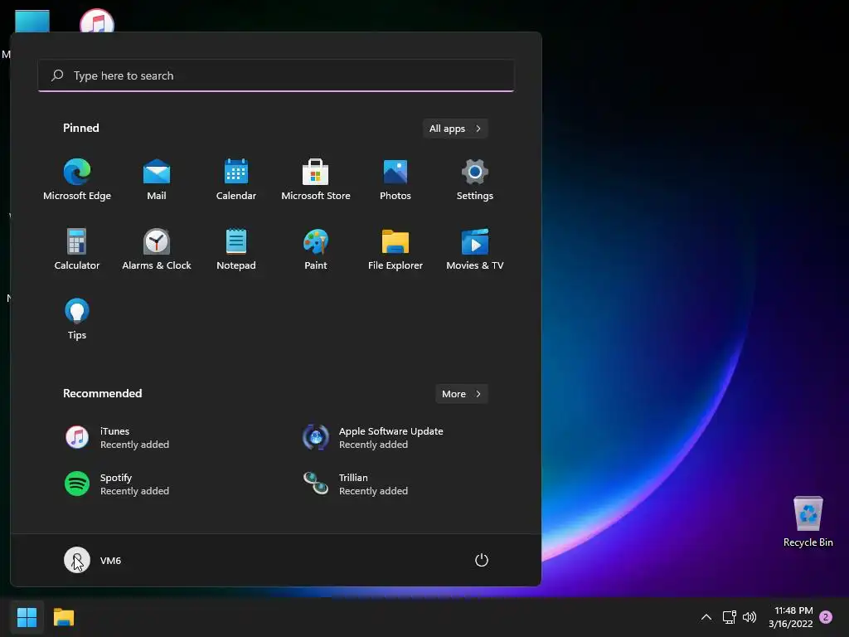Open the Tips app
Screen dimensions: 849x637
[77, 319]
